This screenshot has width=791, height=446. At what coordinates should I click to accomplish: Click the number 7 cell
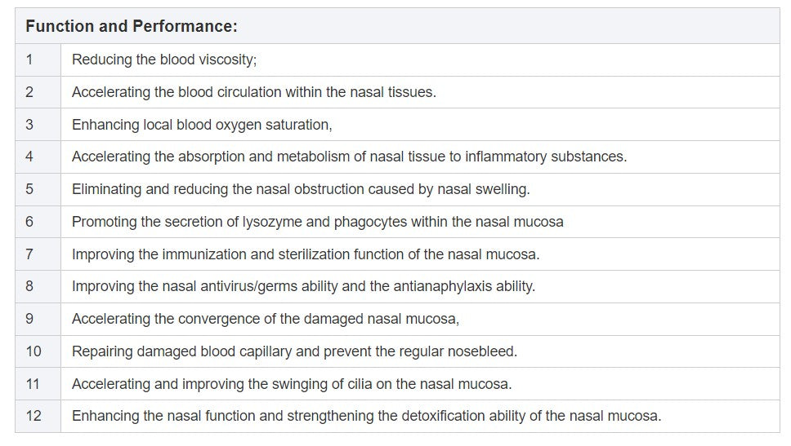pos(29,254)
